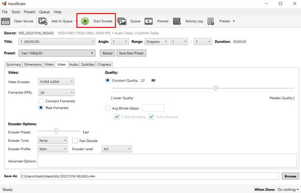
Task: Click the Browse button
Action: (290, 176)
